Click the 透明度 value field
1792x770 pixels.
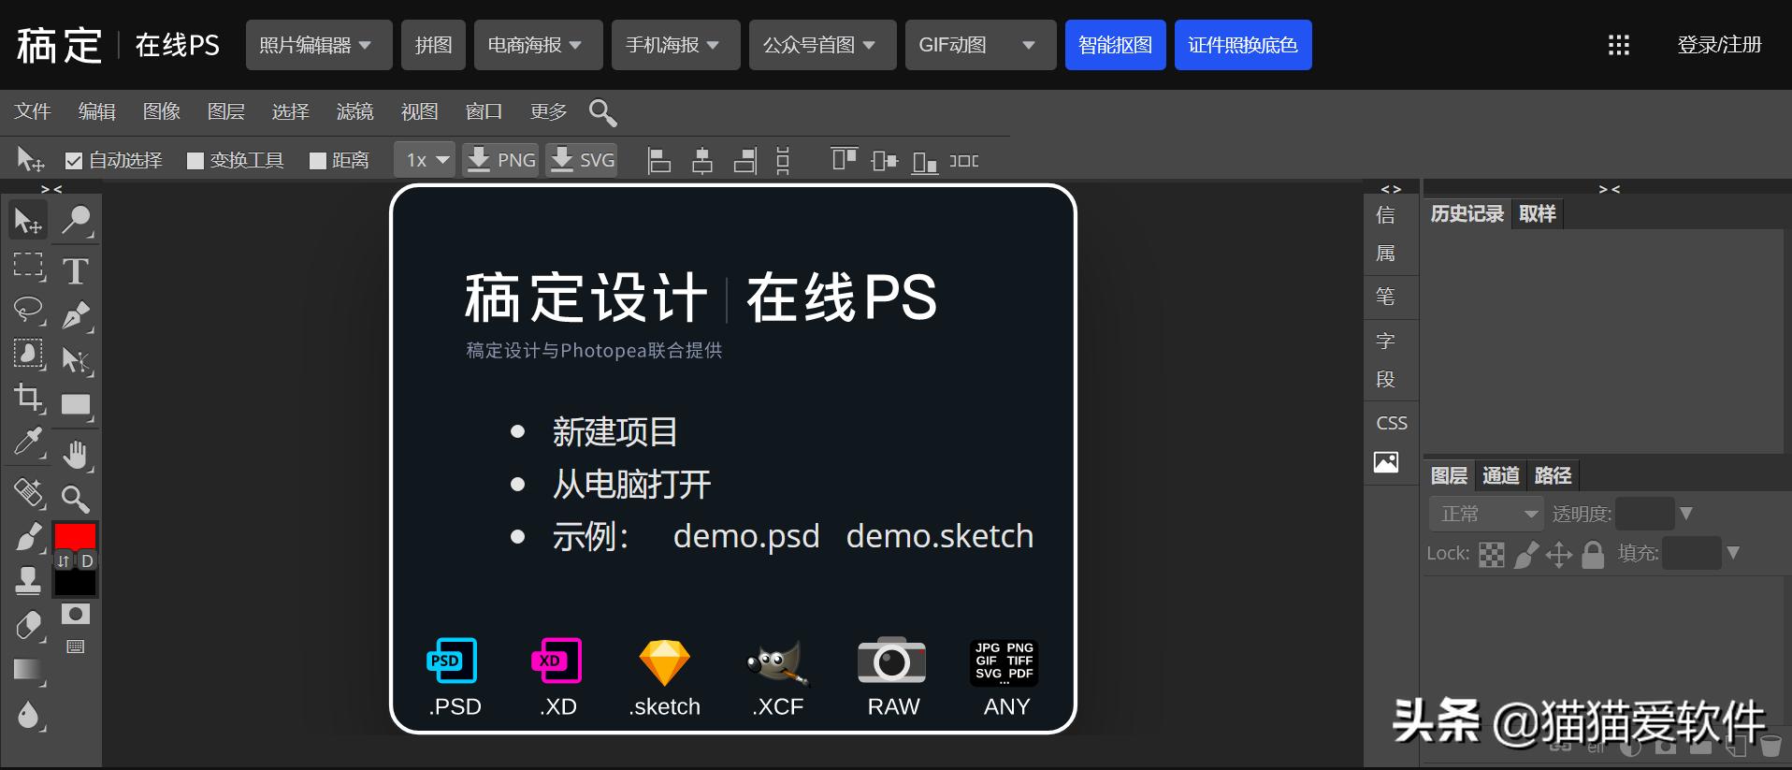(1645, 514)
